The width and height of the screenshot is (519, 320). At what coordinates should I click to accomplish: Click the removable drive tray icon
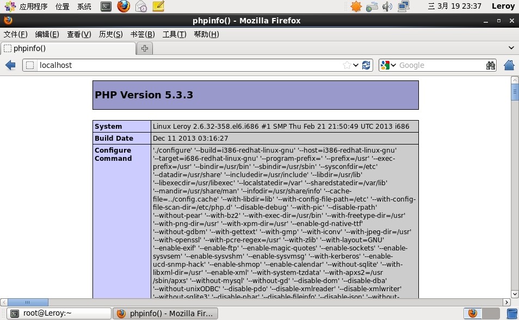[x=372, y=7]
